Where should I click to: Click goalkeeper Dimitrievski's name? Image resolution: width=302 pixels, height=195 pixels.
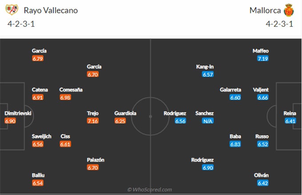pyautogui.click(x=18, y=113)
